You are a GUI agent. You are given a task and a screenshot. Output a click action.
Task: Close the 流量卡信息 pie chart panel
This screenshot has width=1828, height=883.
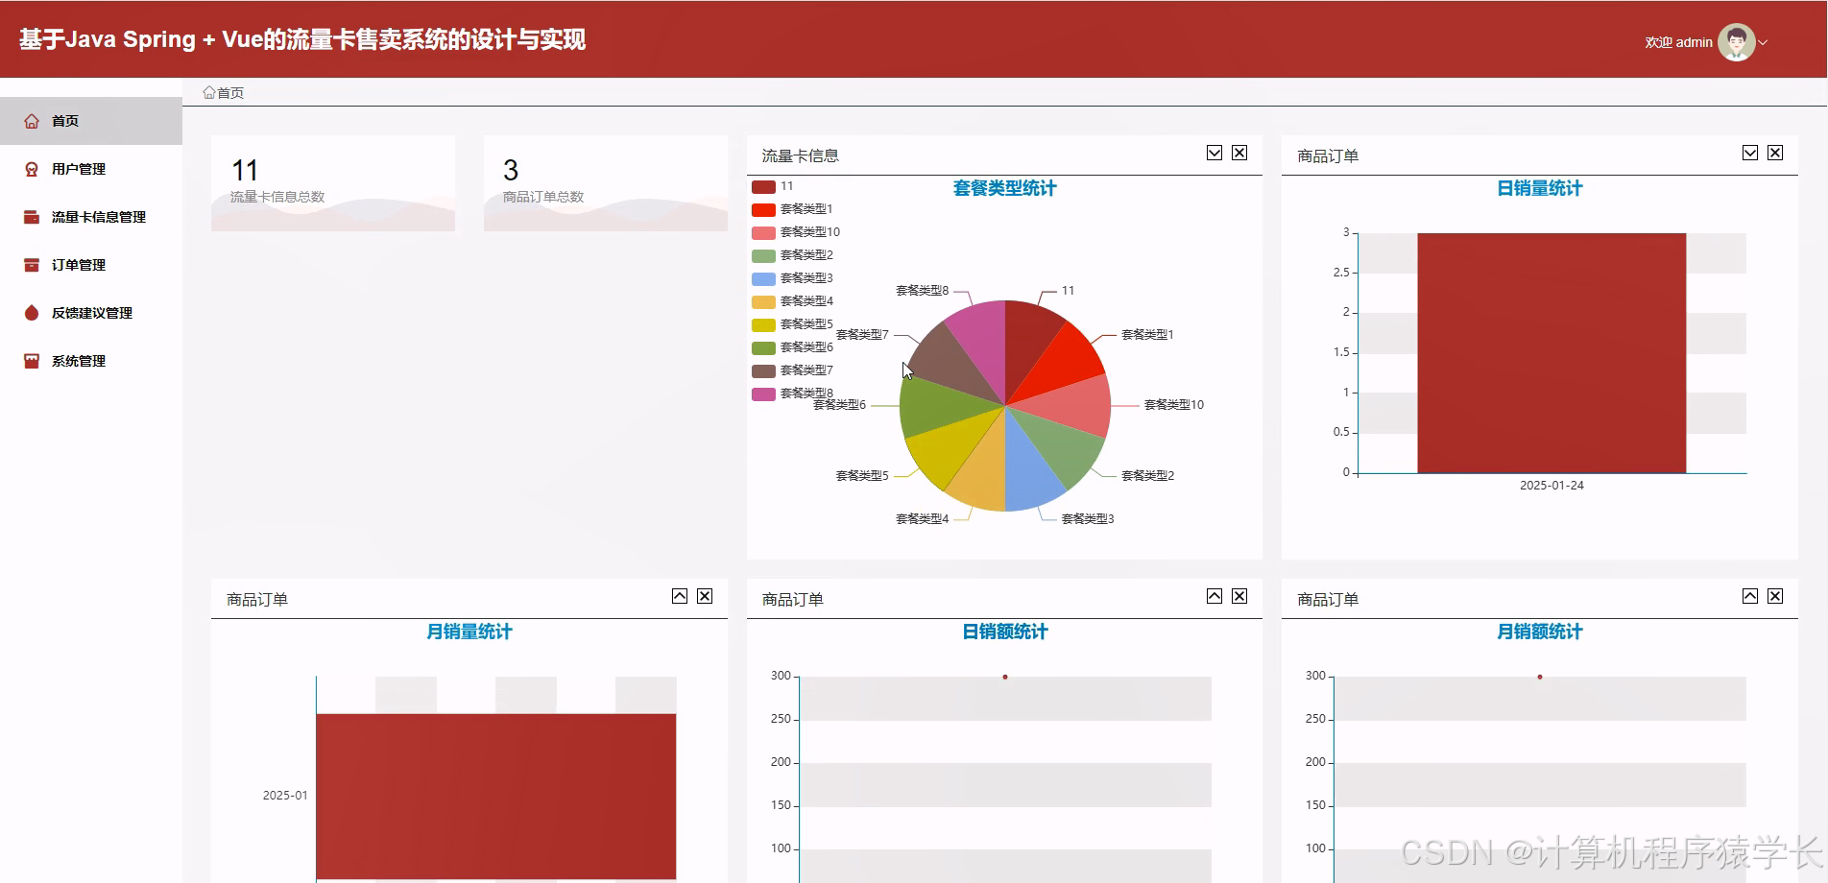(1239, 153)
